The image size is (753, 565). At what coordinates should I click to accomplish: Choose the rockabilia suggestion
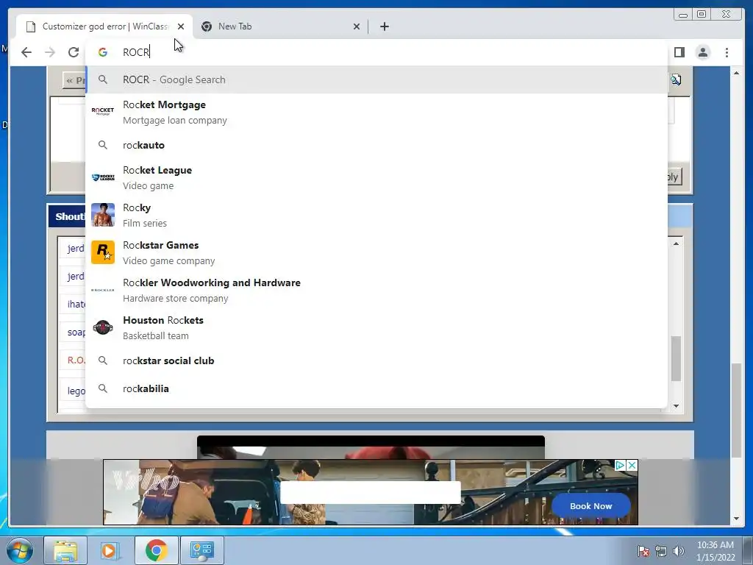tap(376, 388)
